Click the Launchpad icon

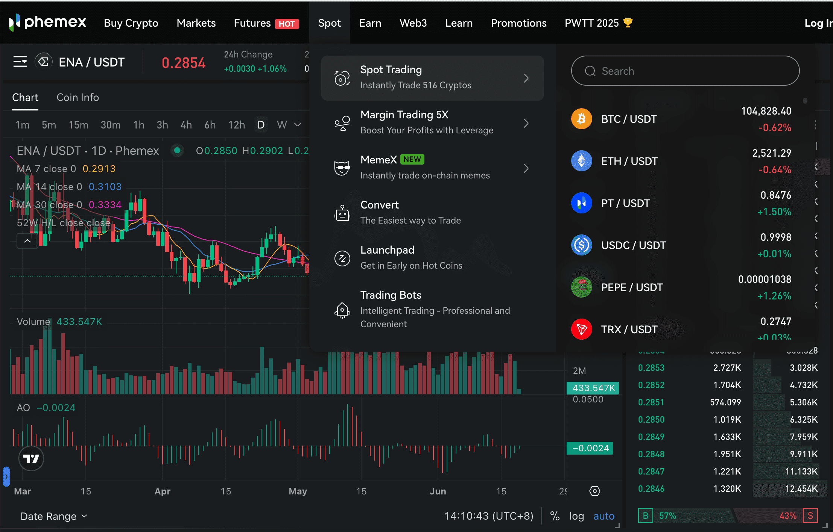click(342, 258)
